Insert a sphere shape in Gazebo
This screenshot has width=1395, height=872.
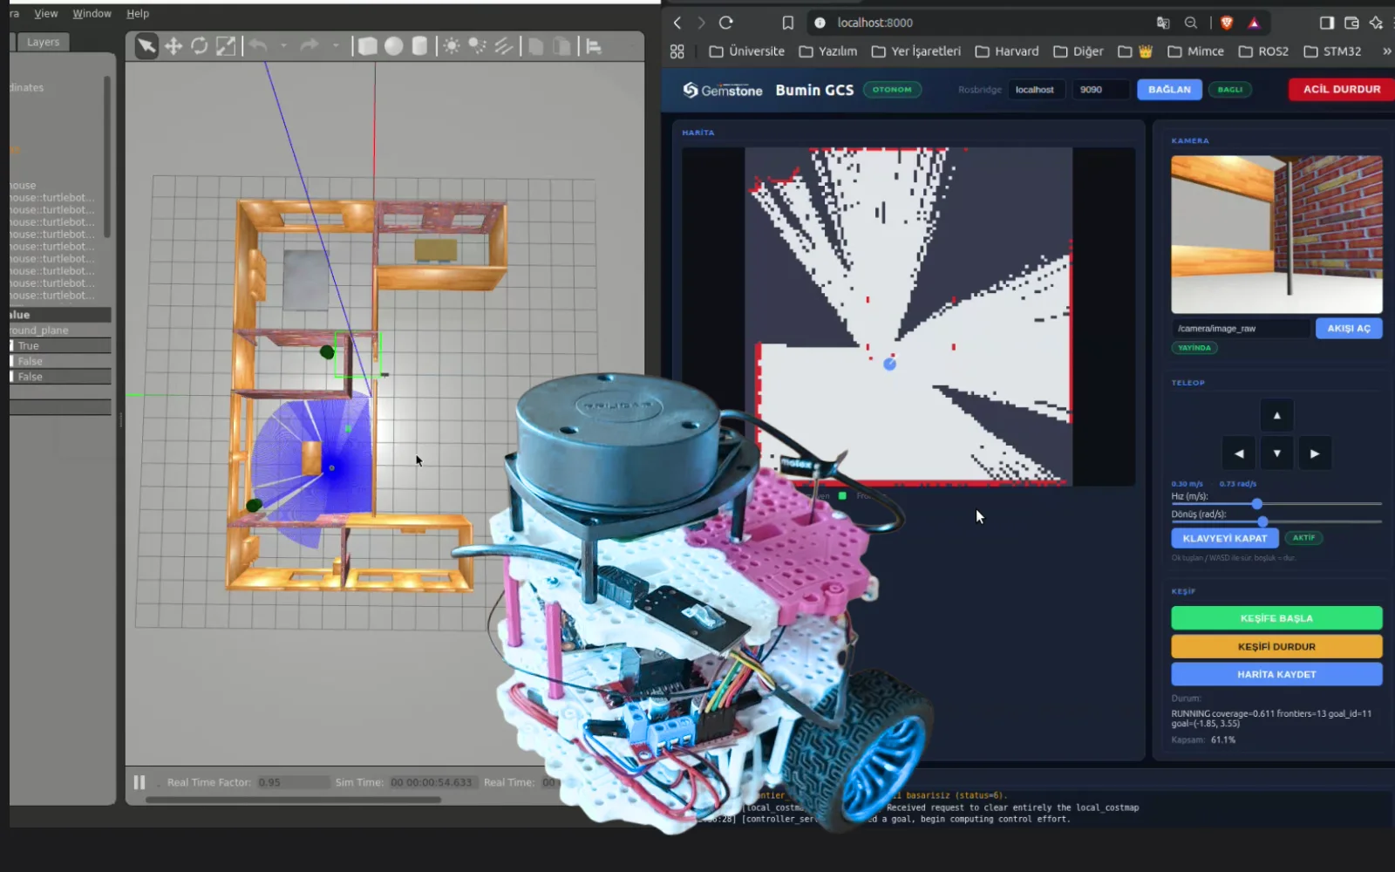[394, 46]
